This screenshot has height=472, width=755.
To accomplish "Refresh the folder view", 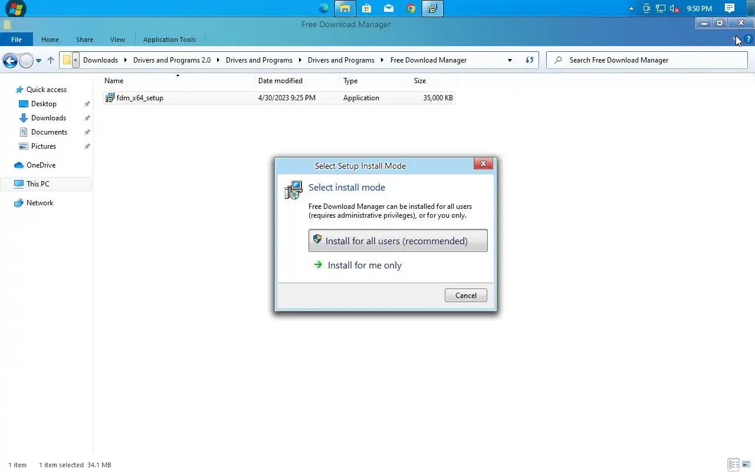I will click(529, 60).
